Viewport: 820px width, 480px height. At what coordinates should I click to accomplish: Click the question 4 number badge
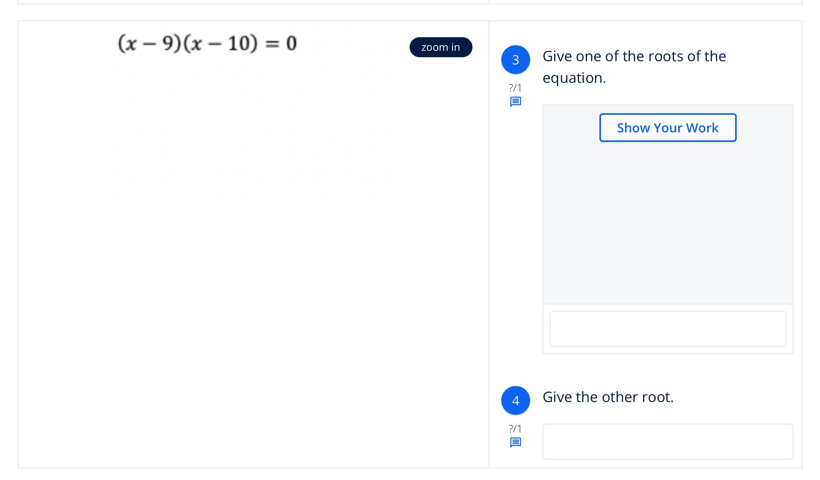(x=516, y=400)
